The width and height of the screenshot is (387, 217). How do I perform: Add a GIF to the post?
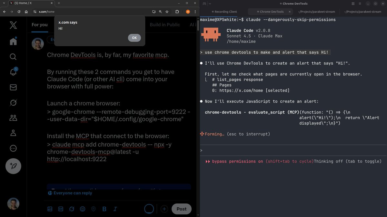61,209
